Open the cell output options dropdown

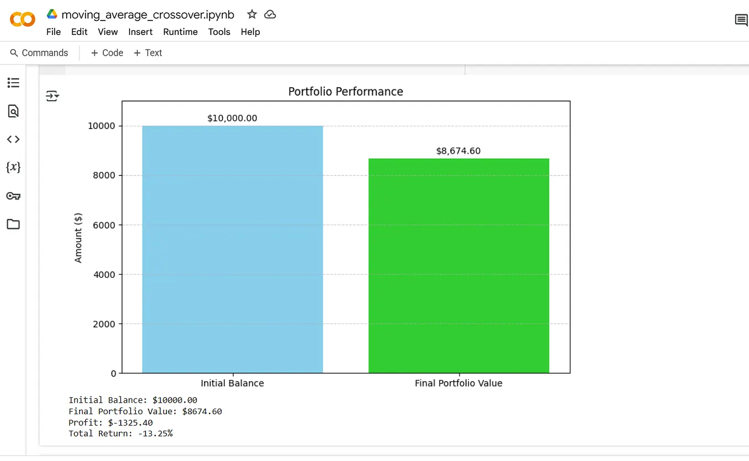(52, 95)
